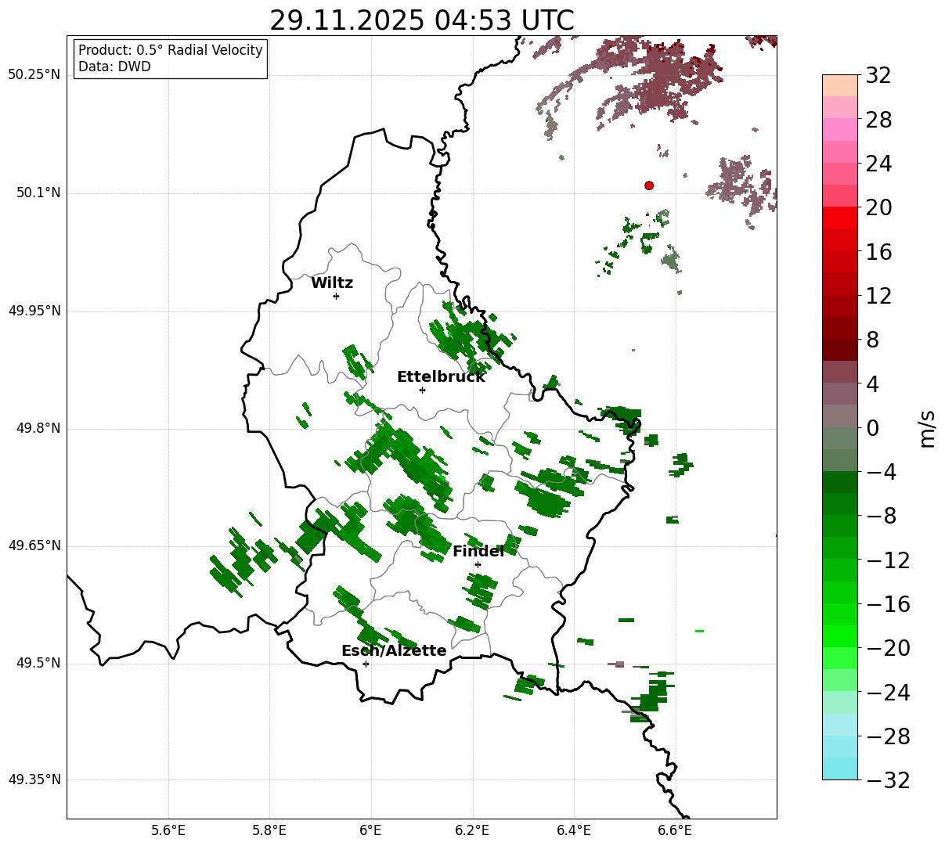Click the 6.2°E longitude label
Screen dimensions: 945x846
click(x=472, y=830)
